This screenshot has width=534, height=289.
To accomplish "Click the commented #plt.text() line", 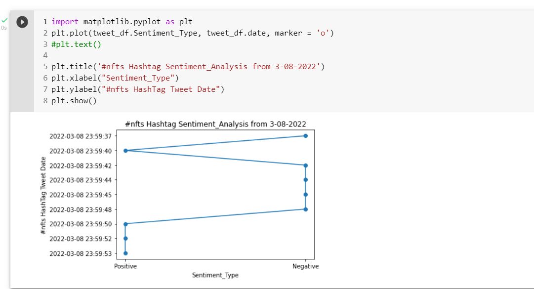I will (76, 44).
